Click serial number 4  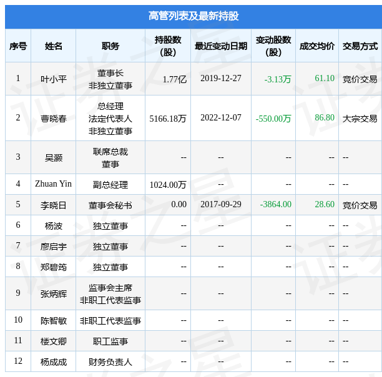click(x=18, y=184)
